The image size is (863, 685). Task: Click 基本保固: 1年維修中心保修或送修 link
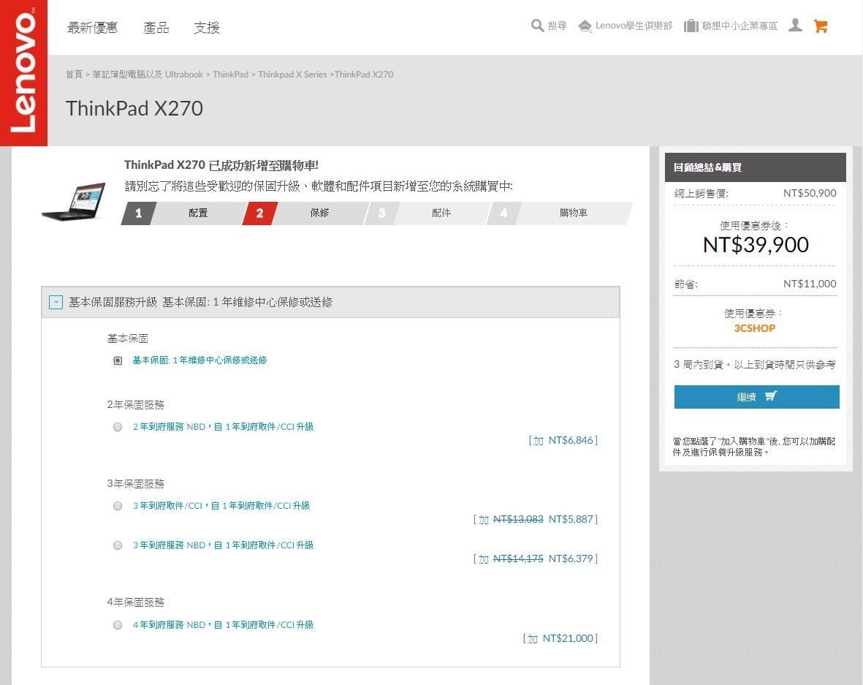(199, 360)
